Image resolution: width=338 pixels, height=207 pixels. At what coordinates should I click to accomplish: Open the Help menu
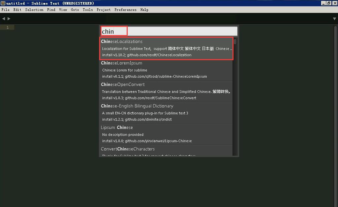(144, 10)
